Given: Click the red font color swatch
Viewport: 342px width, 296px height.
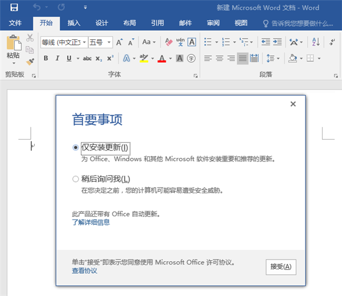Looking at the screenshot, I should [161, 58].
